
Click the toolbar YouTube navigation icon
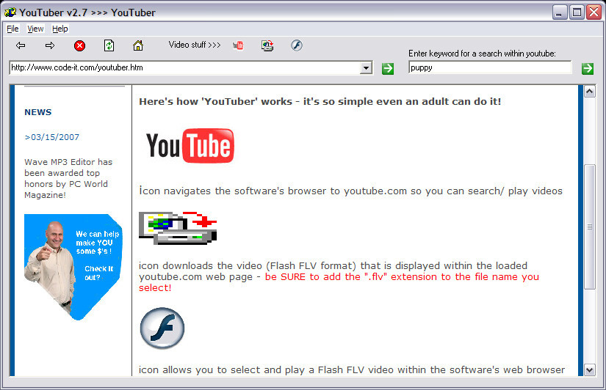click(238, 45)
